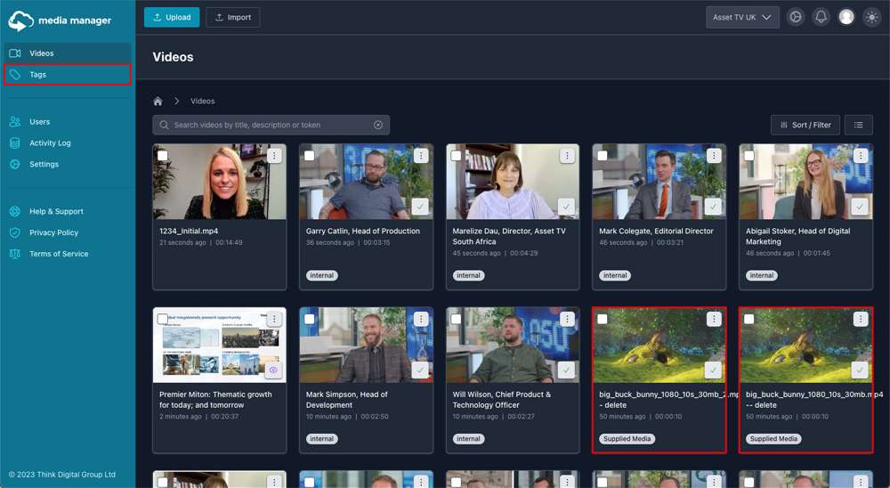
Task: Open the three-dot menu on 1234_initial.mp4
Action: [x=274, y=156]
